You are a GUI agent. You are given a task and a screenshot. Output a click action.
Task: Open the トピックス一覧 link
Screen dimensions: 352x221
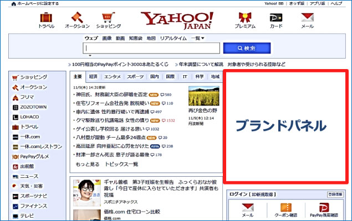click(x=121, y=165)
